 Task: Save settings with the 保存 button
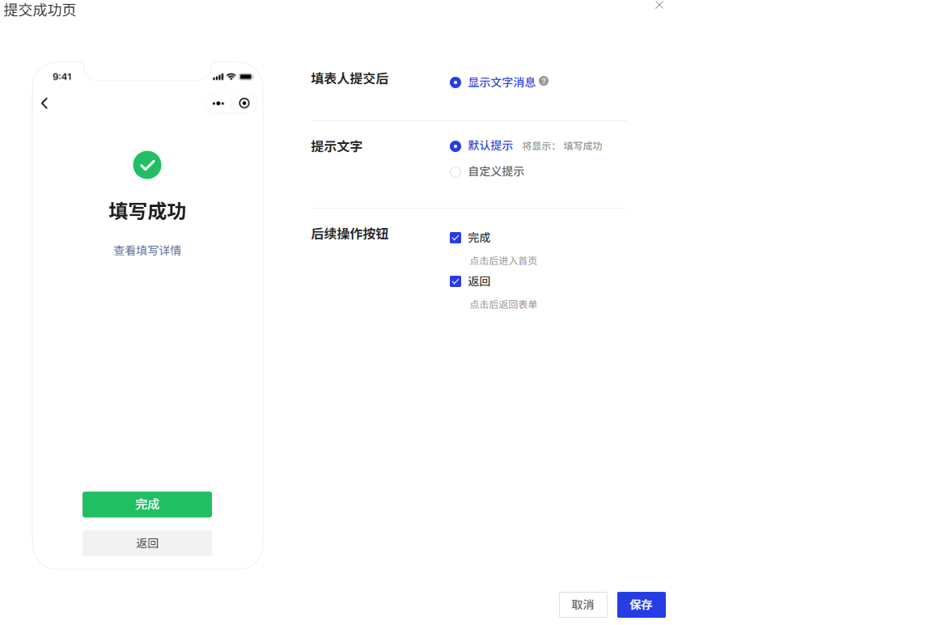(641, 605)
